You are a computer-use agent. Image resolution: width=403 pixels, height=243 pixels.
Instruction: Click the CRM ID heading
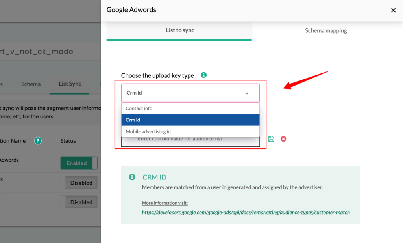click(154, 177)
